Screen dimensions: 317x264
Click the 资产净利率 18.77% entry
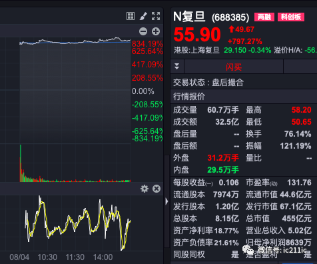coord(206,231)
